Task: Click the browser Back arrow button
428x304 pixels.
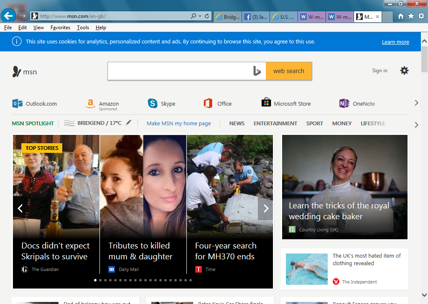Action: [x=8, y=16]
